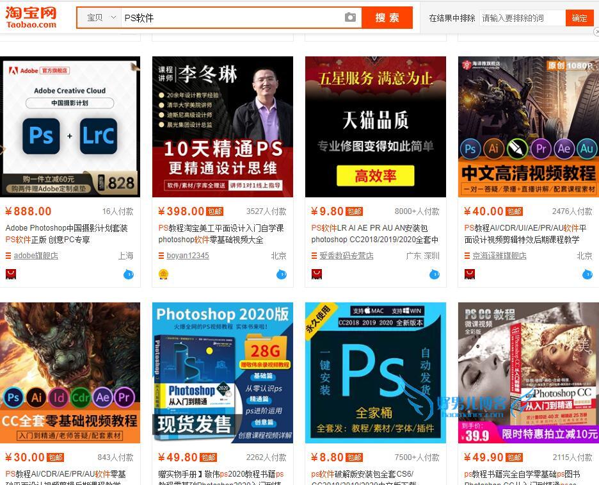Open the 中文高清视频教程 product thumbnail
This screenshot has width=599, height=485.
click(529, 127)
